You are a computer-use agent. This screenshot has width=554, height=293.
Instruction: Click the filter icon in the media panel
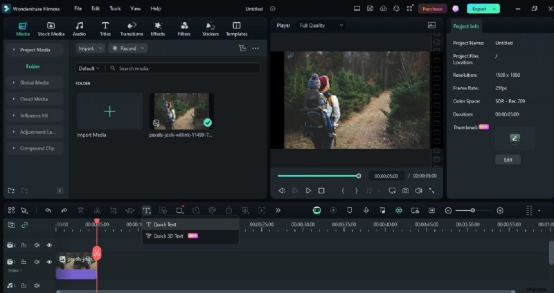click(x=242, y=48)
